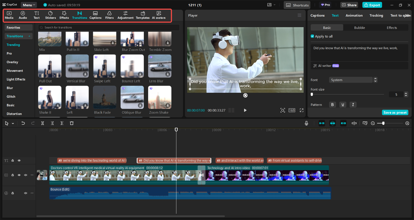Play the video in the Player
This screenshot has height=220, width=414.
[245, 110]
